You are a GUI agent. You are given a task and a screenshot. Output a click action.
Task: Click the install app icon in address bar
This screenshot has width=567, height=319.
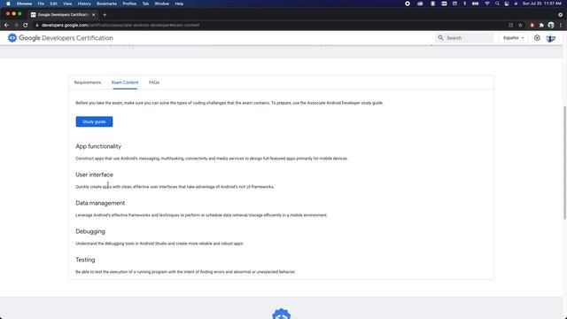coord(510,26)
